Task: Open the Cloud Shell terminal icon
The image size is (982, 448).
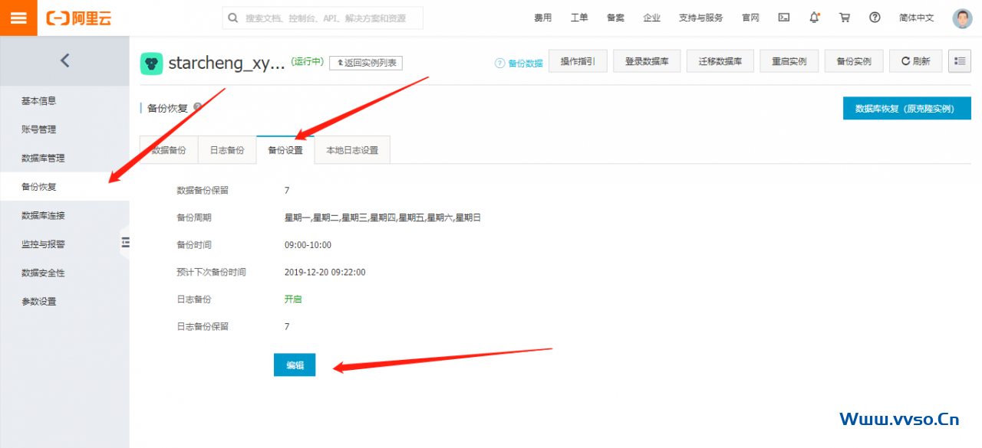Action: [783, 18]
